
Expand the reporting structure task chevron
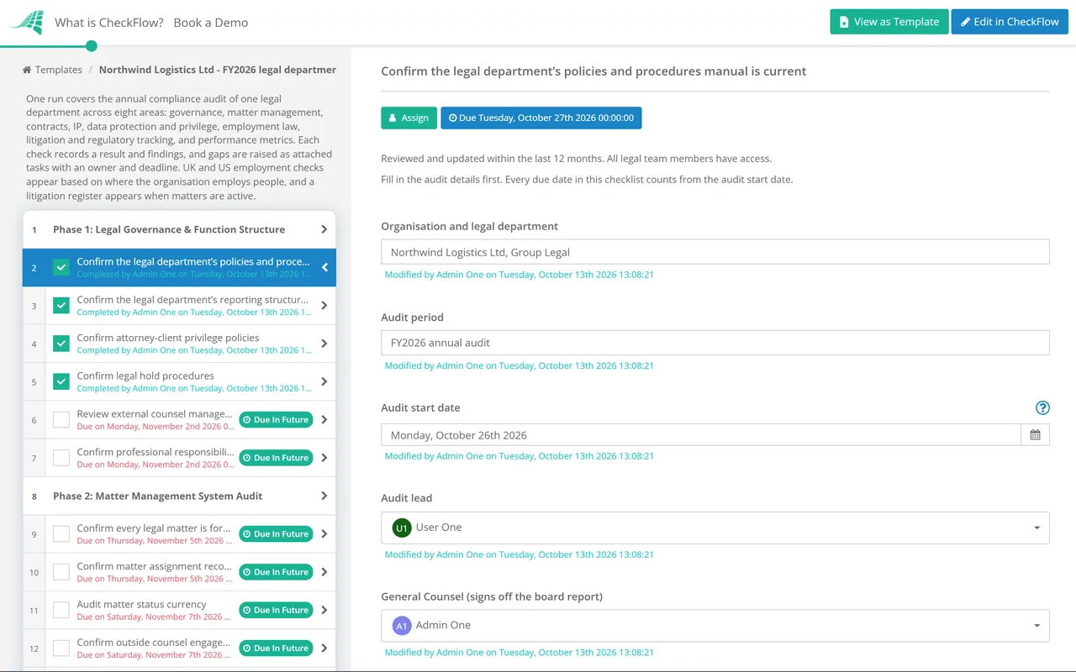324,306
